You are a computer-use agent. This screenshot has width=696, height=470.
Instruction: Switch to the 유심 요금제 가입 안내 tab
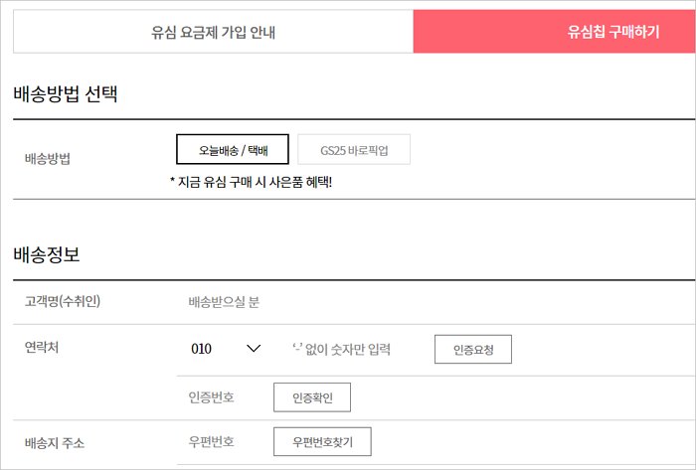click(x=213, y=32)
